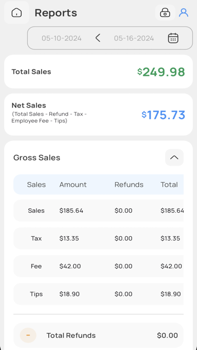Click the Refunds column header
The image size is (197, 350).
click(129, 185)
